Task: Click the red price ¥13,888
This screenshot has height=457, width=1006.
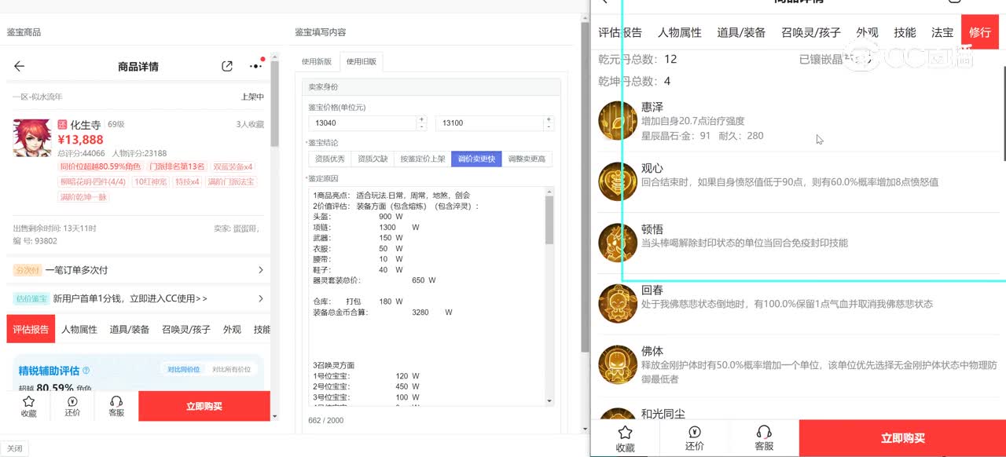Action: coord(80,139)
